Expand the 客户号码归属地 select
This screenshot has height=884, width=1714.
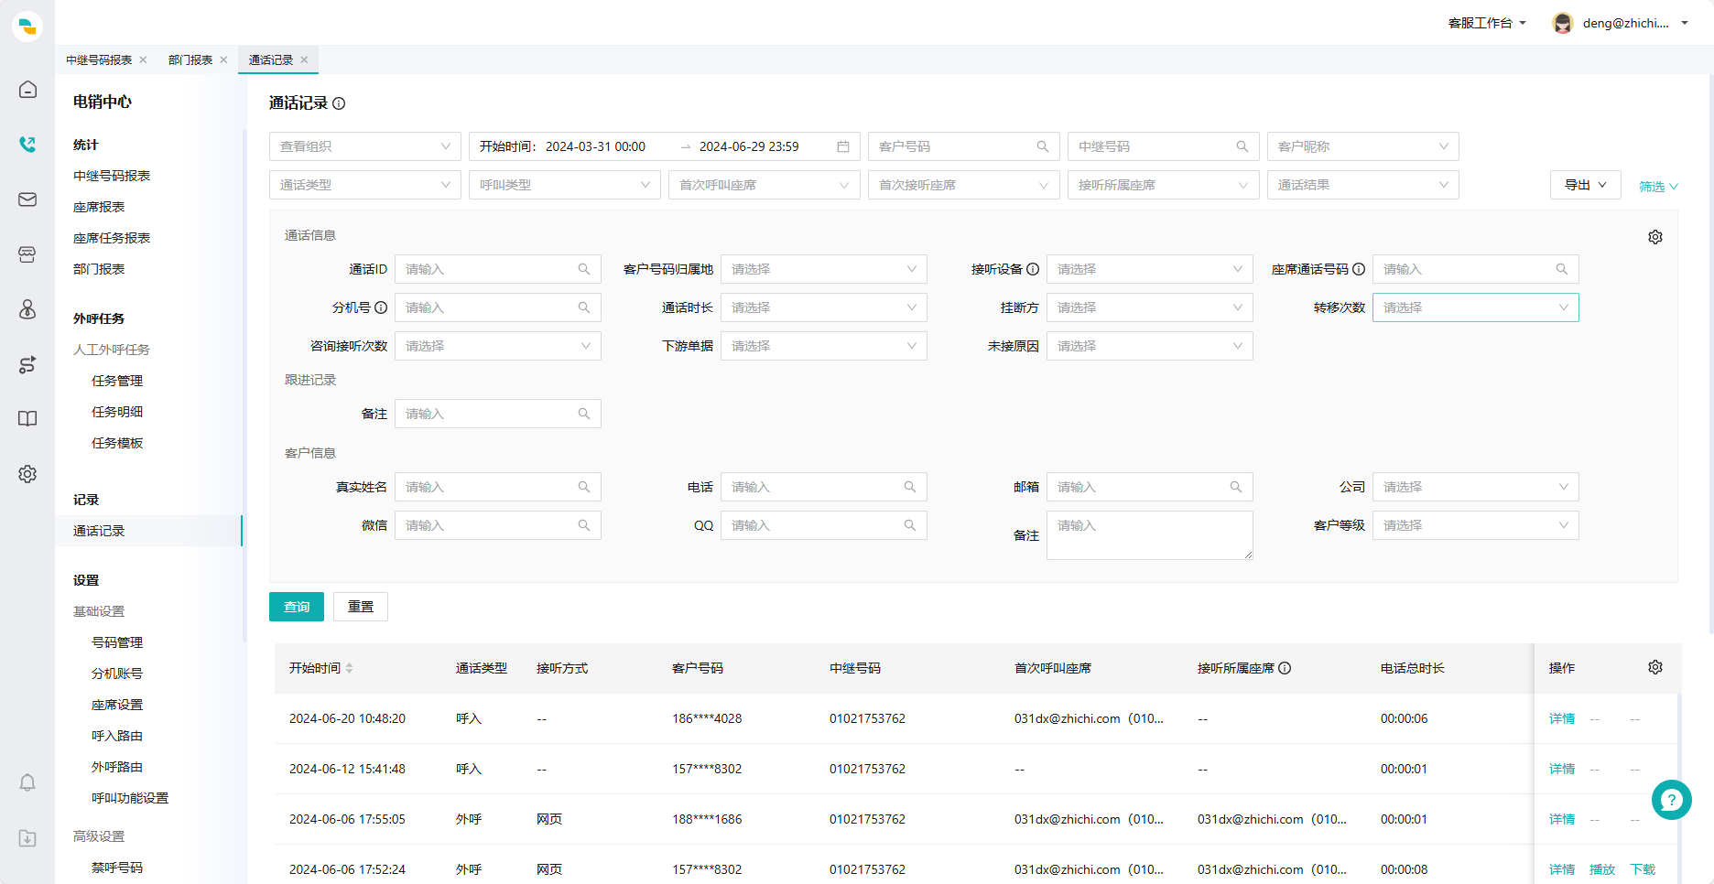(x=824, y=269)
